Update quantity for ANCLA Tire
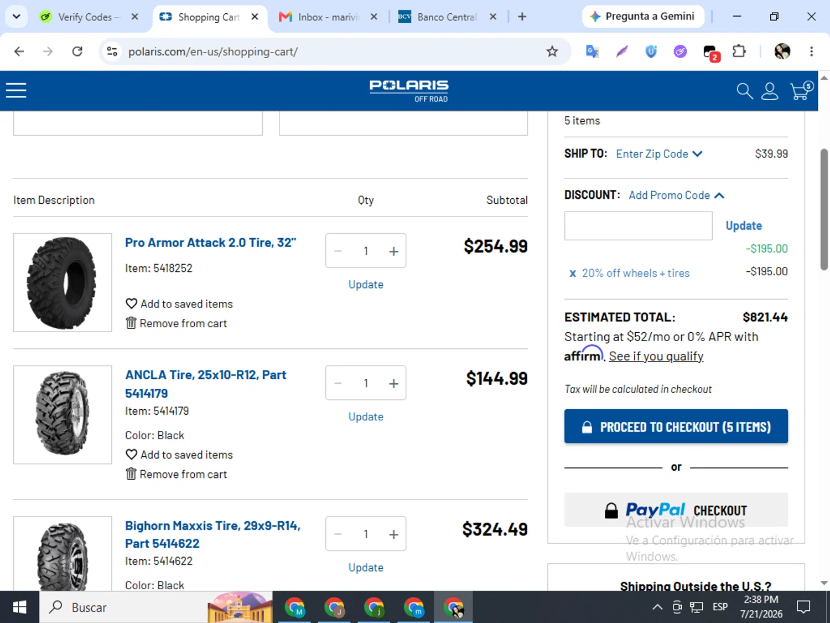Screen dimensions: 830x623 366,417
